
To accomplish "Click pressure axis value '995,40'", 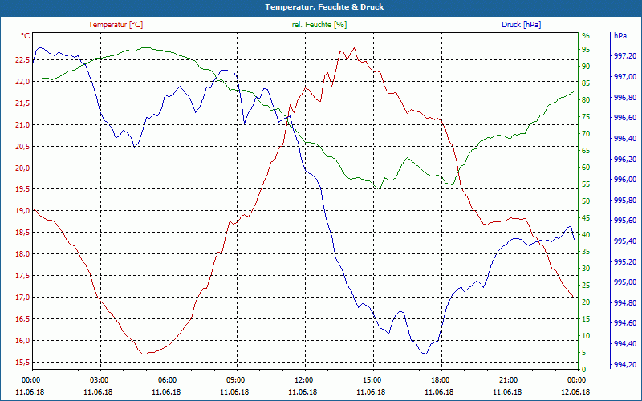I will pyautogui.click(x=626, y=241).
